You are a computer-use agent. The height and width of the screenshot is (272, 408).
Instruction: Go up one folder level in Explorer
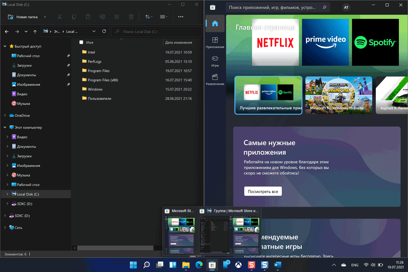tap(35, 32)
